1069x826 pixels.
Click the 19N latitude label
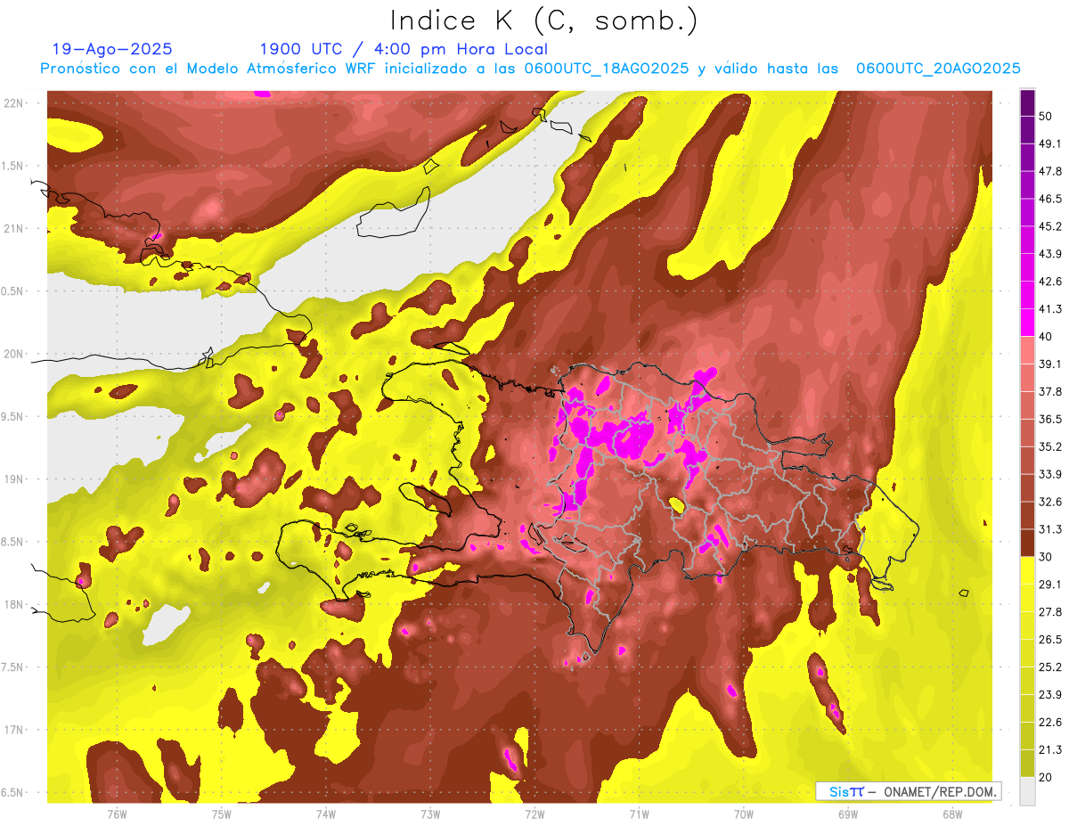coord(14,479)
